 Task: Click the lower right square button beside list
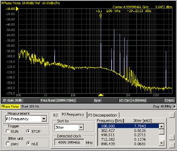tap(172, 146)
